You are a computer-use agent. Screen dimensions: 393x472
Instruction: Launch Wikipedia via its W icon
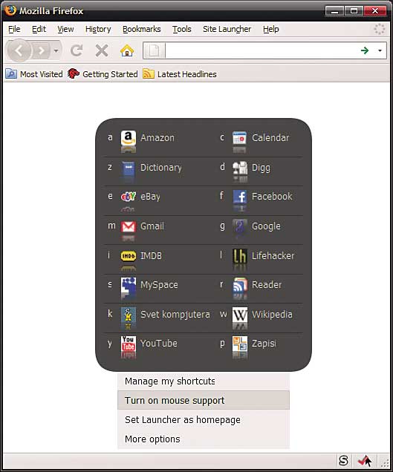click(x=240, y=315)
